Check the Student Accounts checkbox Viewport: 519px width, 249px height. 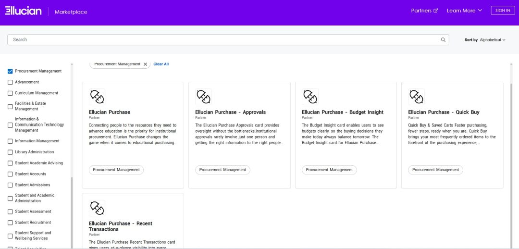click(10, 174)
